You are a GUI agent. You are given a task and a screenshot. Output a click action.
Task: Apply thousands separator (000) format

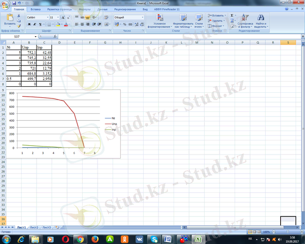tap(130, 24)
